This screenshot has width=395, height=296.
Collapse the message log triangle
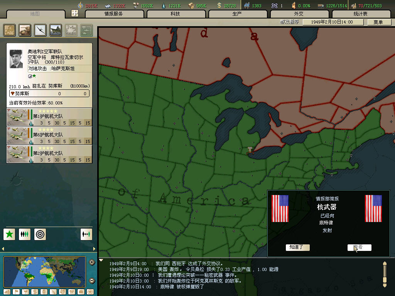click(x=101, y=260)
